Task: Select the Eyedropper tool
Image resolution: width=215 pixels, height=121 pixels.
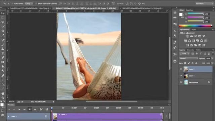Action: point(3,35)
